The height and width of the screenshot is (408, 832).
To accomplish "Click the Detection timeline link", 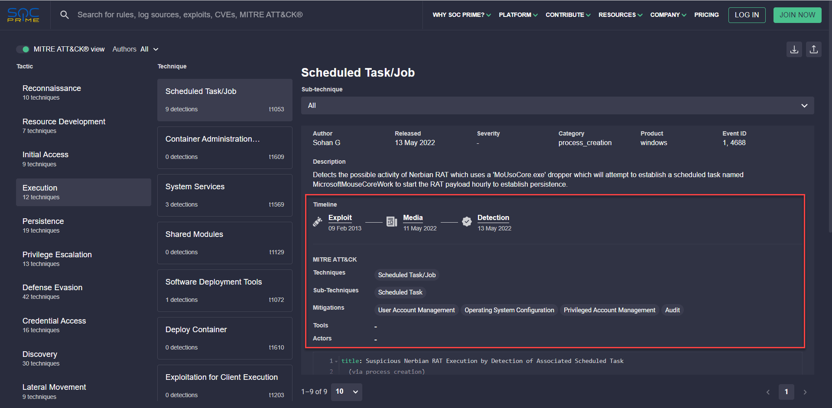I will point(493,218).
